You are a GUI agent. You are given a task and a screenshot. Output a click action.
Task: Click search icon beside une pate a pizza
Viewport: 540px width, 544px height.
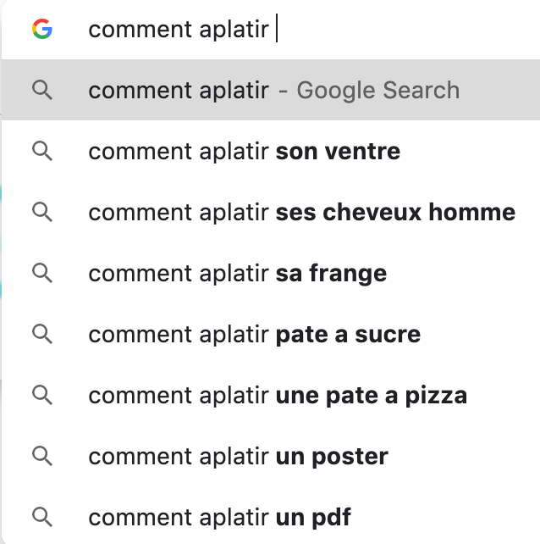(42, 396)
